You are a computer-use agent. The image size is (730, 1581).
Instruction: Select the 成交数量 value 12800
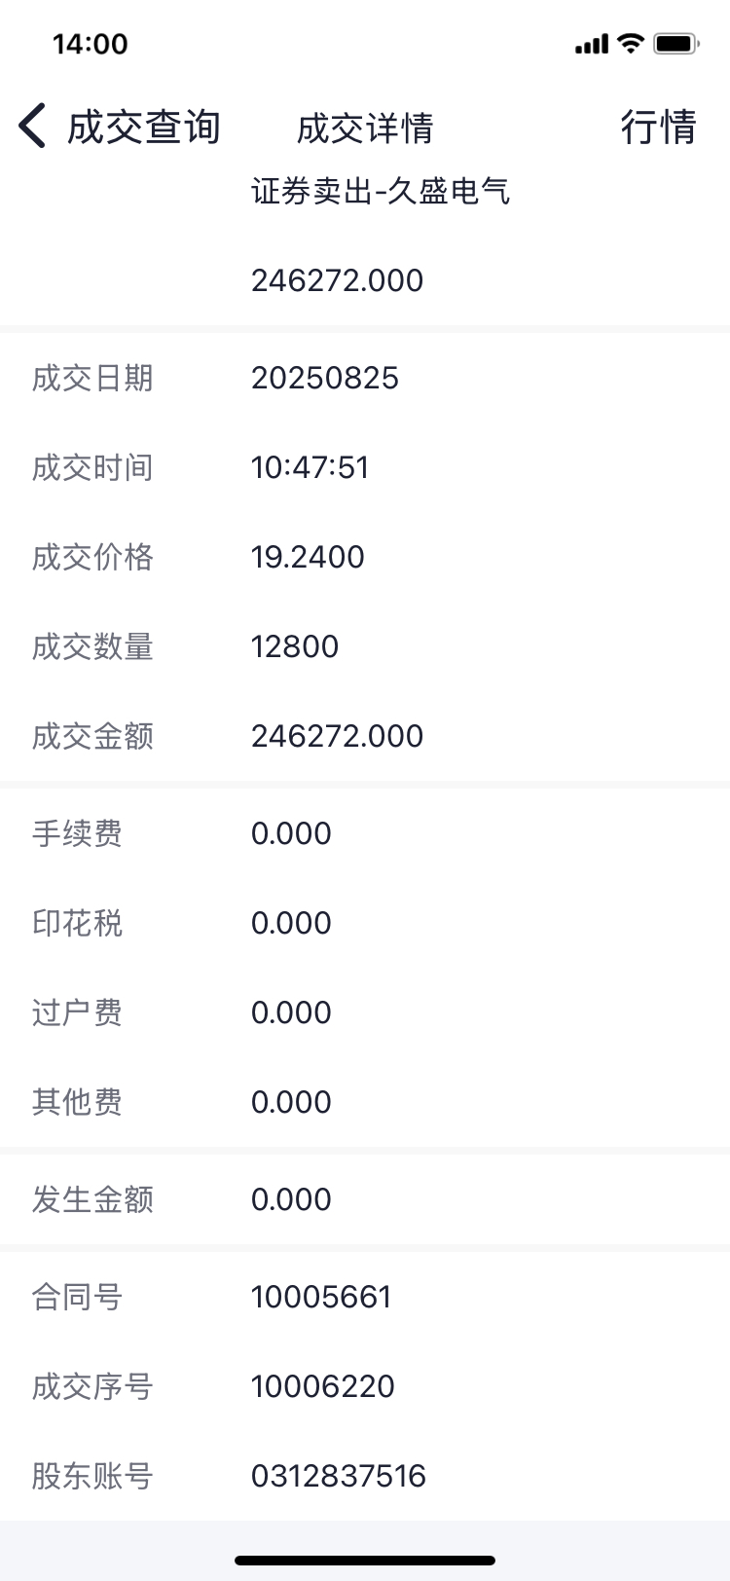(x=295, y=646)
